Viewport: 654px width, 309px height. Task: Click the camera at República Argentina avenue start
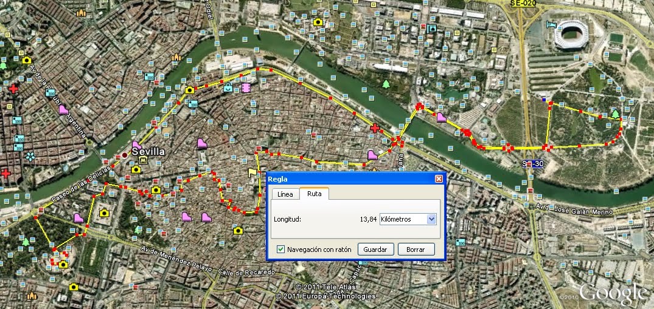tap(27, 60)
